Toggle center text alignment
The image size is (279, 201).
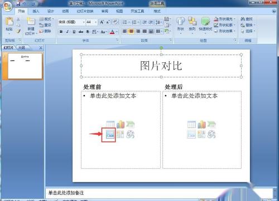(131, 31)
